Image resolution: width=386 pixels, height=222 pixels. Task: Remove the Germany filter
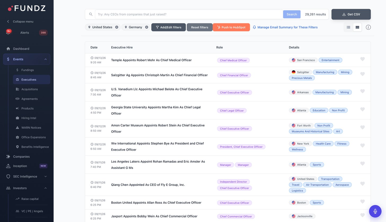[147, 27]
